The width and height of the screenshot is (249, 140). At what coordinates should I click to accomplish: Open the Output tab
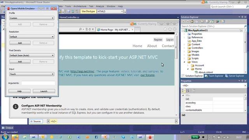8,128
